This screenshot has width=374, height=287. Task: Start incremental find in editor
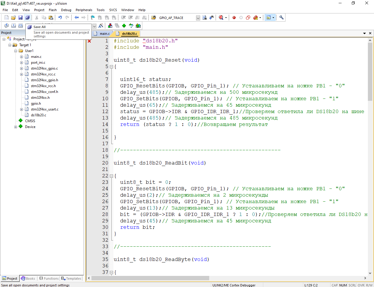(x=212, y=18)
